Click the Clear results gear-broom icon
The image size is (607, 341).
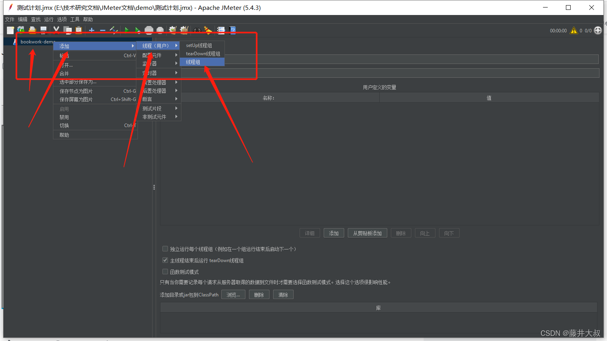click(x=173, y=30)
